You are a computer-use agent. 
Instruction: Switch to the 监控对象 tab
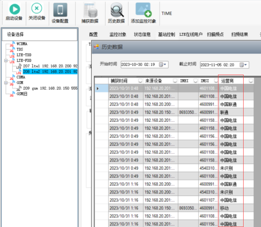click(118, 34)
